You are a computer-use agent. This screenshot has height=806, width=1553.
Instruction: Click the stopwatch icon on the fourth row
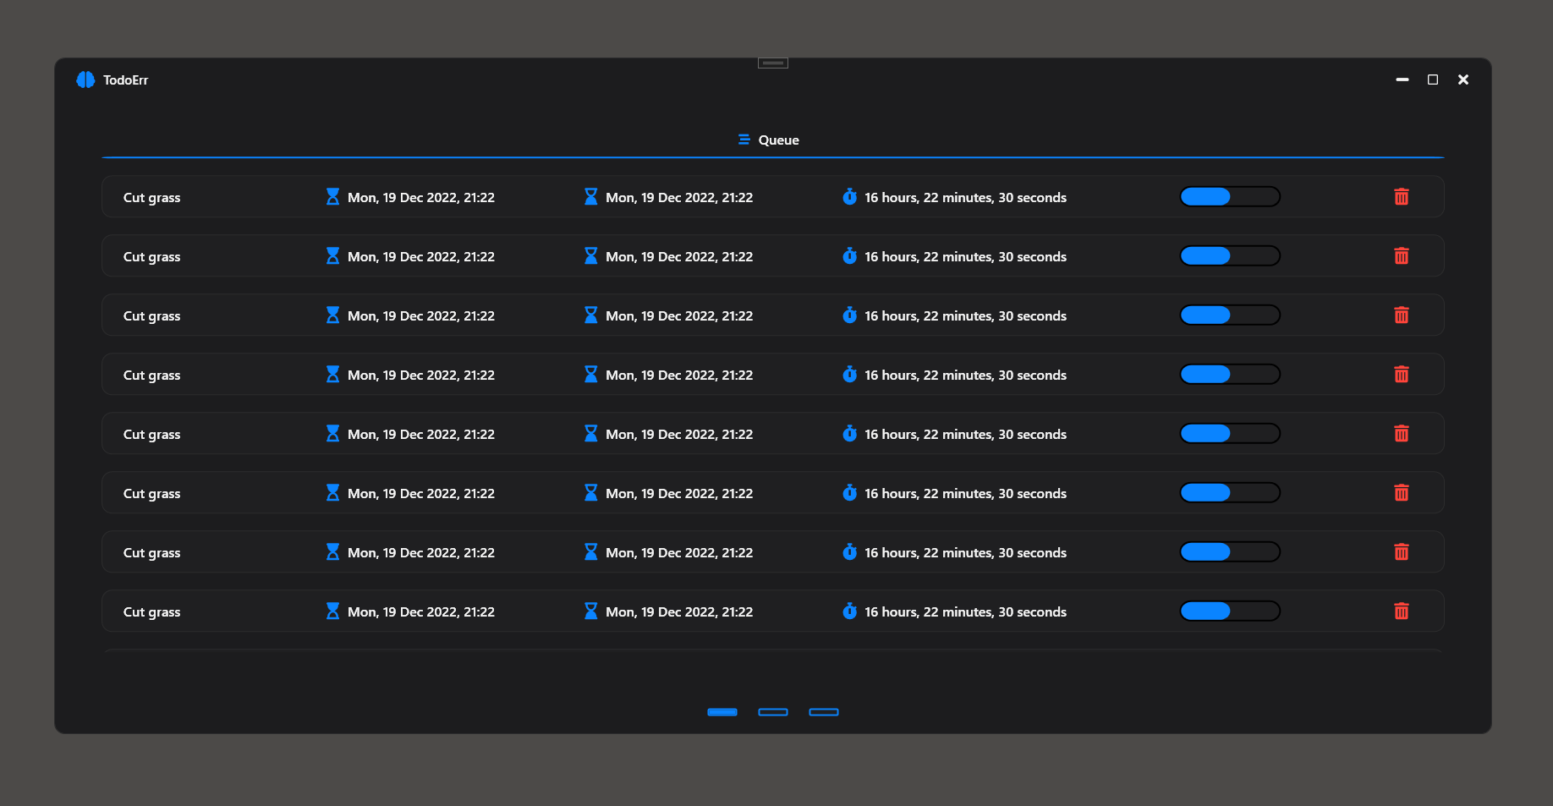click(x=850, y=375)
